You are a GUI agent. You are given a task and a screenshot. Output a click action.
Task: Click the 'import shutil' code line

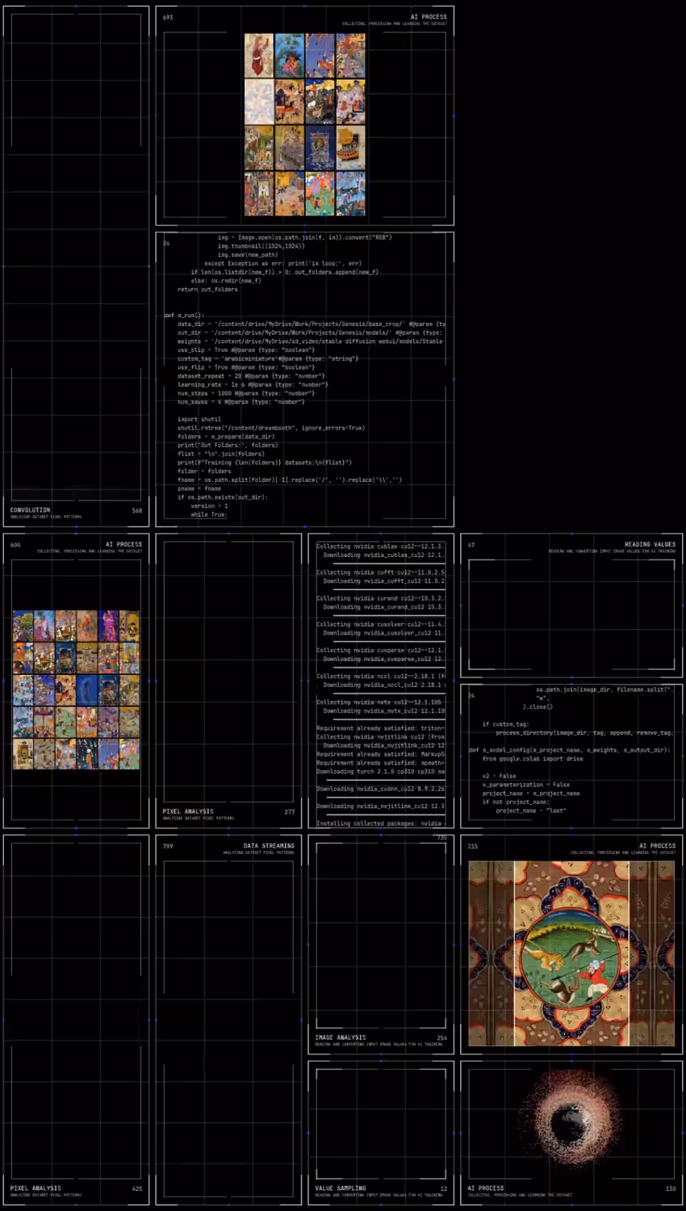pos(199,419)
